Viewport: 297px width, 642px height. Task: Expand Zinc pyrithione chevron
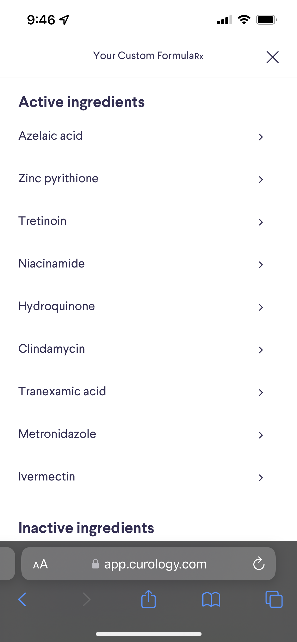(x=261, y=180)
